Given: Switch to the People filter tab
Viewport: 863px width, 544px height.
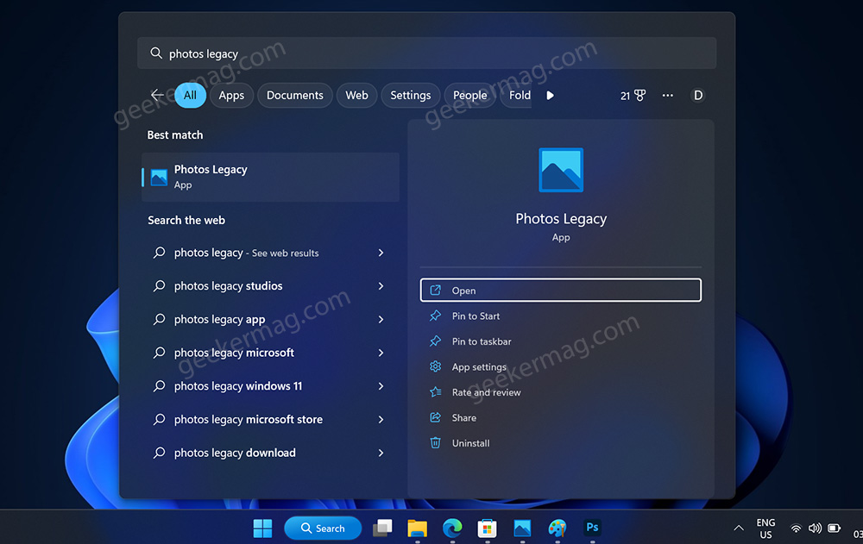Looking at the screenshot, I should click(x=470, y=95).
